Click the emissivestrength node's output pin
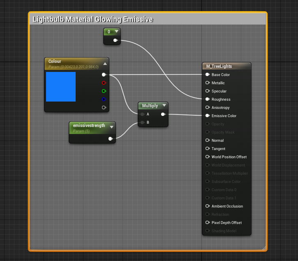 [111, 139]
